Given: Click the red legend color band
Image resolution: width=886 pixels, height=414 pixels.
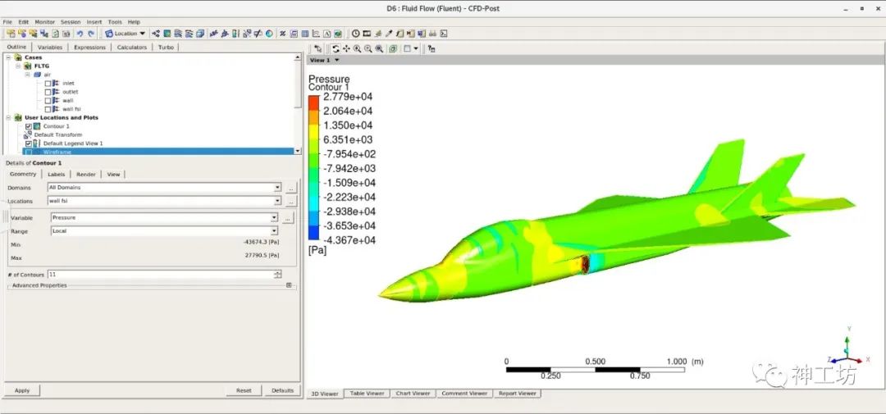Looking at the screenshot, I should click(x=313, y=103).
